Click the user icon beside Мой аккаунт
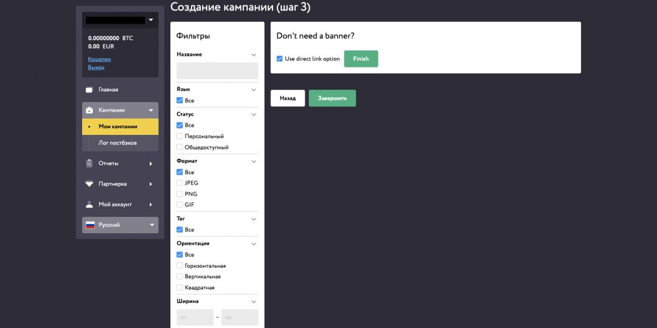 (x=89, y=205)
